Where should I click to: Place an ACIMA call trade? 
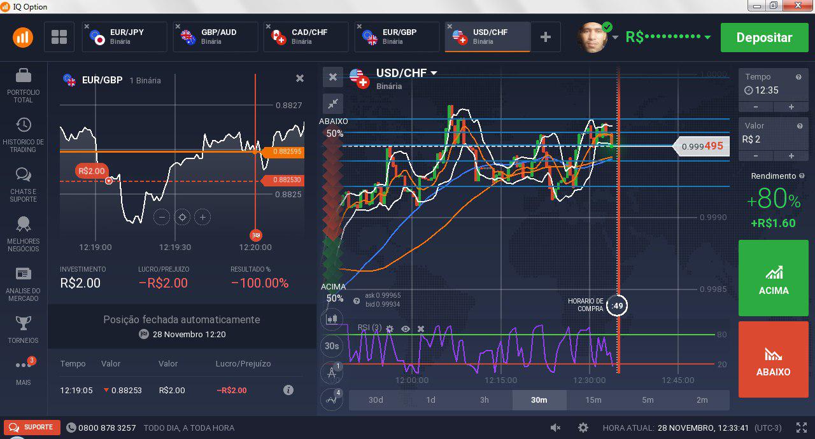coord(773,278)
